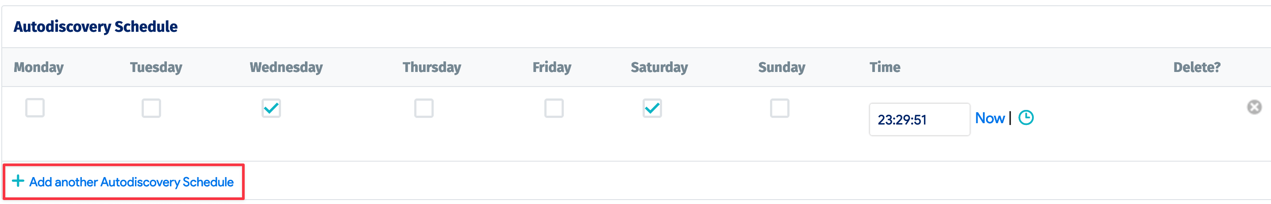1271x204 pixels.
Task: Click the Sunday column header
Action: click(782, 67)
